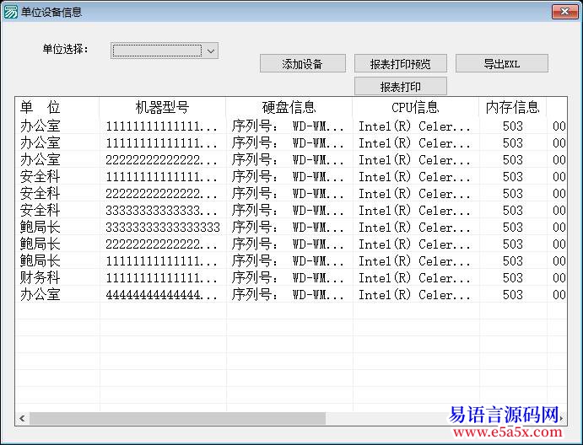Click memory value 503 in 财务科 row
Image resolution: width=583 pixels, height=445 pixels.
tap(513, 277)
